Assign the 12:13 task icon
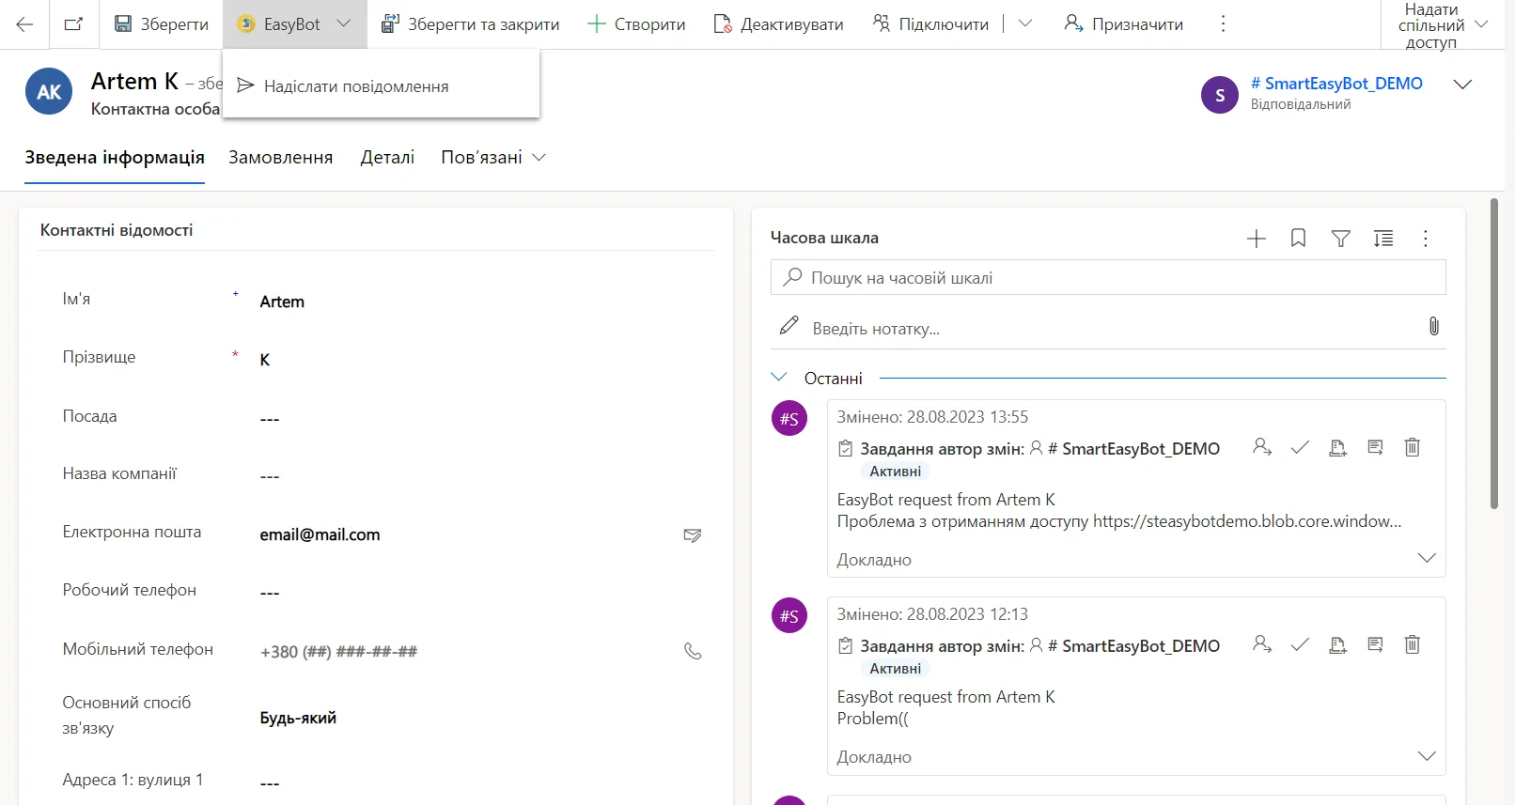 pos(1261,645)
